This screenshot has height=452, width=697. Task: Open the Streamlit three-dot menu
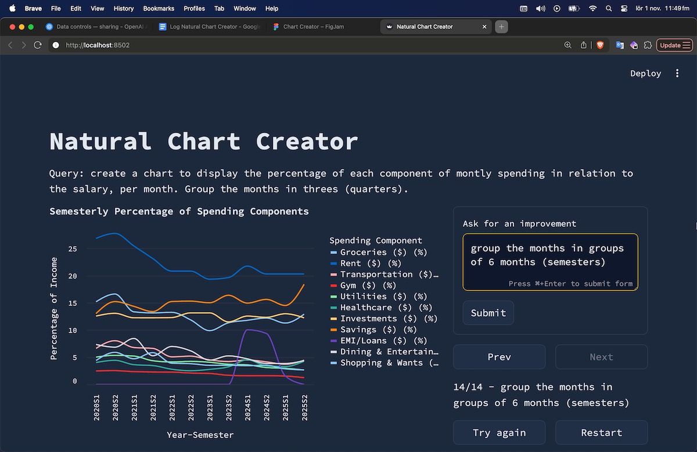click(677, 73)
